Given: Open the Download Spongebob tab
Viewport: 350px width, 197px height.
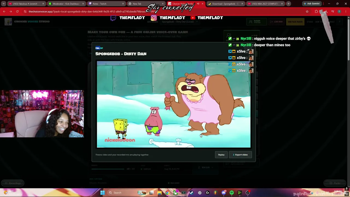Looking at the screenshot, I should [x=225, y=4].
